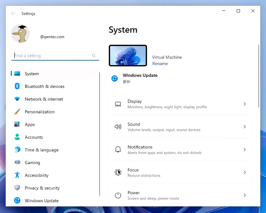Image resolution: width=266 pixels, height=213 pixels.
Task: Click the Notifications bell icon
Action: click(x=118, y=149)
